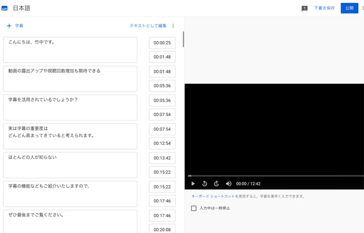Click the 00:07:54 end time of third caption
The image size is (364, 233).
[x=162, y=114]
